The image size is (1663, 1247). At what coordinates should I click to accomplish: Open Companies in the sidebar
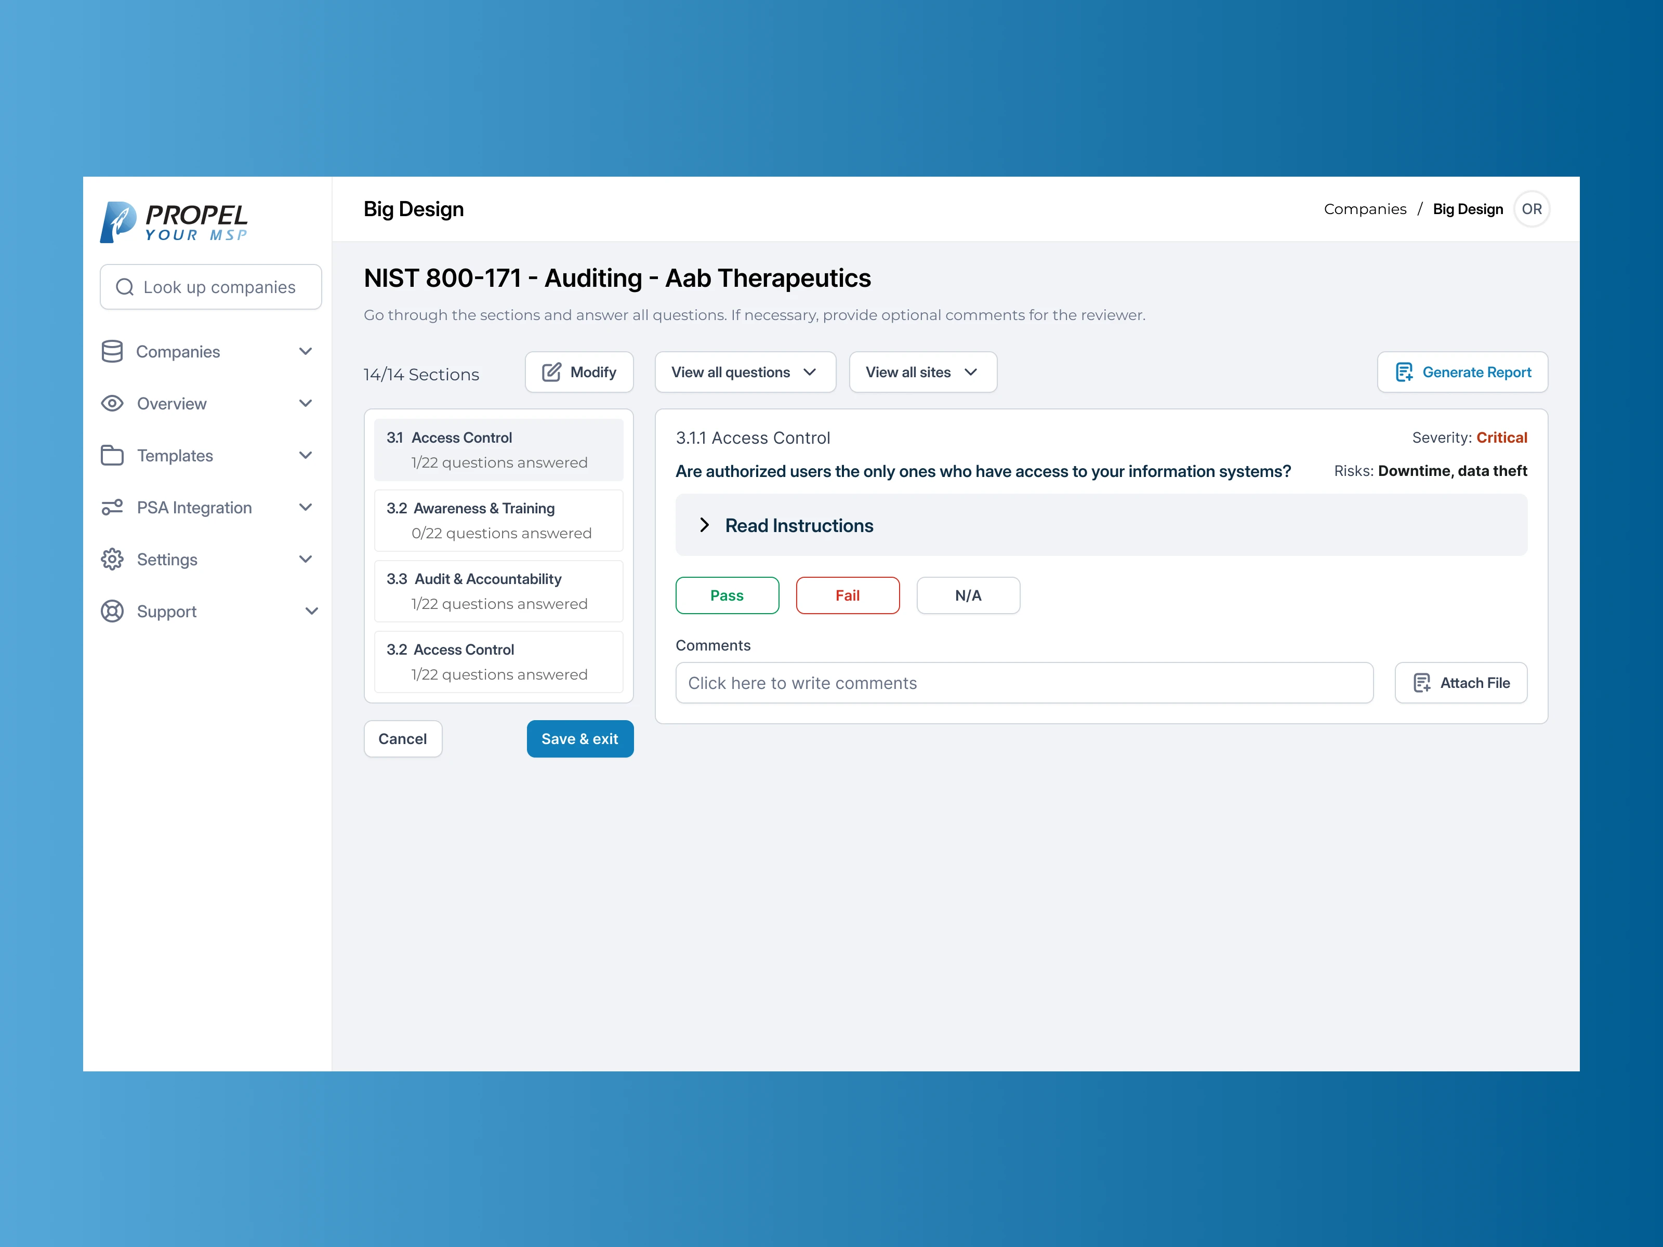point(207,351)
